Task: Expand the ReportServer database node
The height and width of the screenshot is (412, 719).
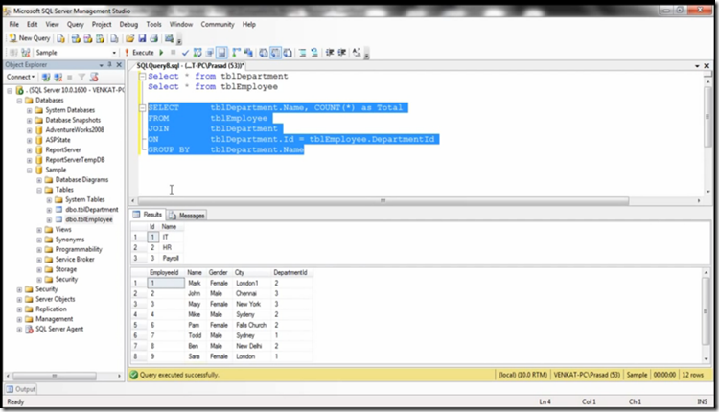Action: (x=30, y=150)
